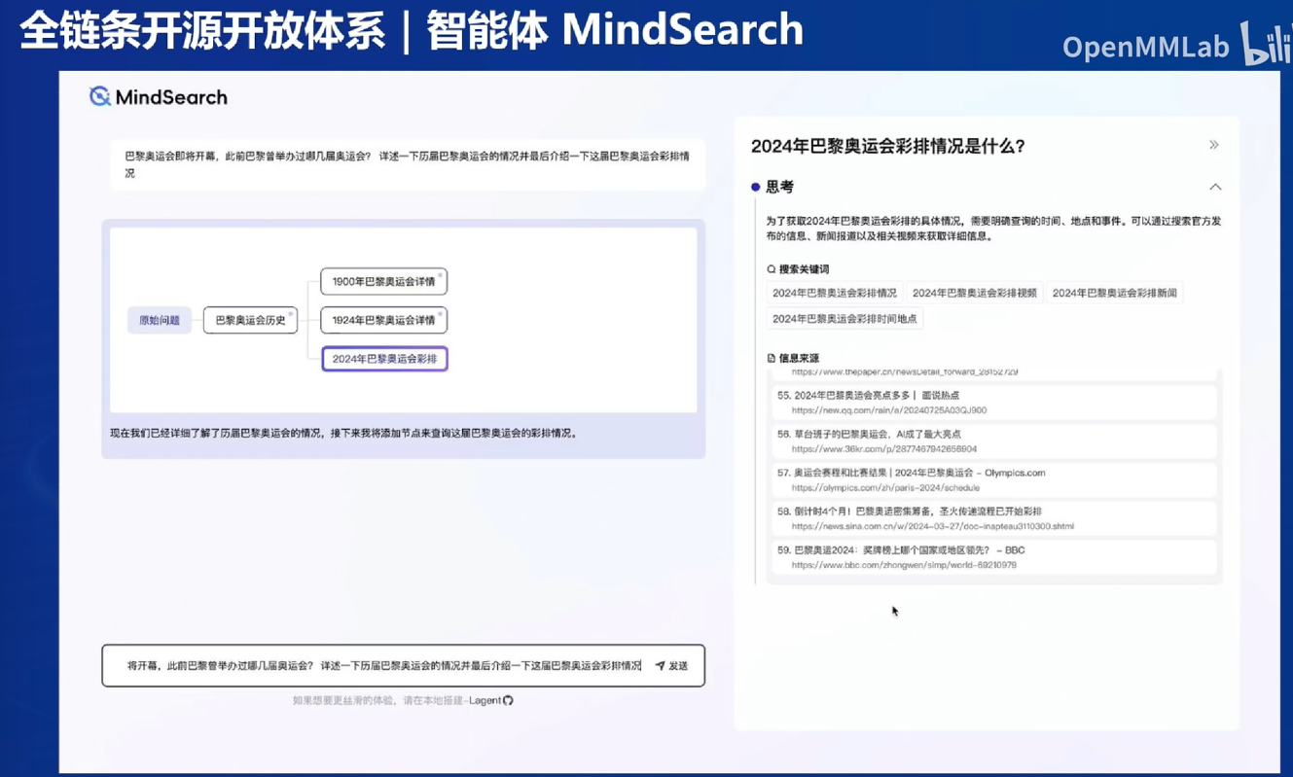Click the bilibili logo watermark

pos(1265,44)
